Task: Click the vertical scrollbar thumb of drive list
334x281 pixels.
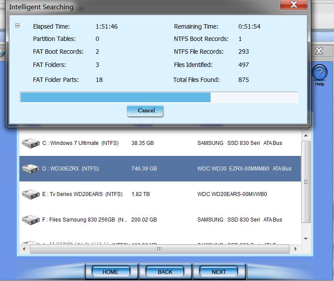Action: [x=306, y=182]
